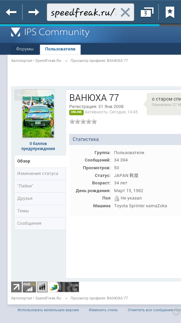
Task: Open the "Лайки" profile section
Action: (x=40, y=186)
